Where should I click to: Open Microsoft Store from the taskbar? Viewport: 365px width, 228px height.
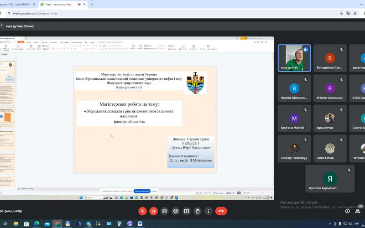point(26,224)
